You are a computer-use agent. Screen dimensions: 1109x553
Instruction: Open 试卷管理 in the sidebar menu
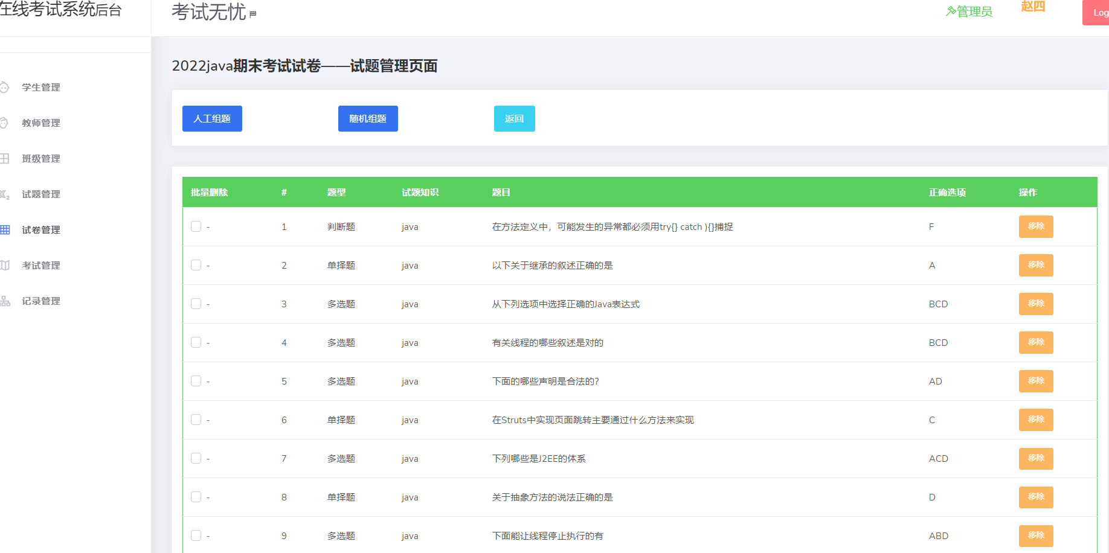point(41,230)
